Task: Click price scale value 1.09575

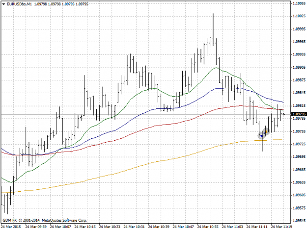Action: point(299,208)
